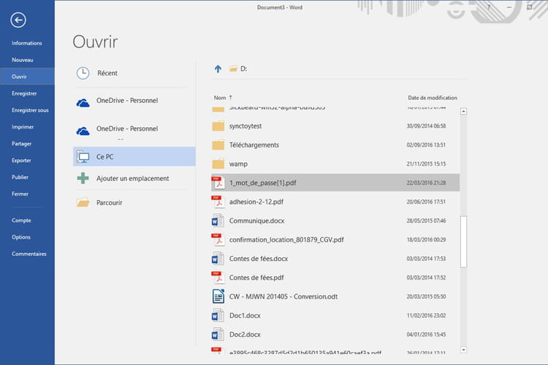
Task: Choose Enregistrer in the sidebar
Action: click(x=24, y=93)
